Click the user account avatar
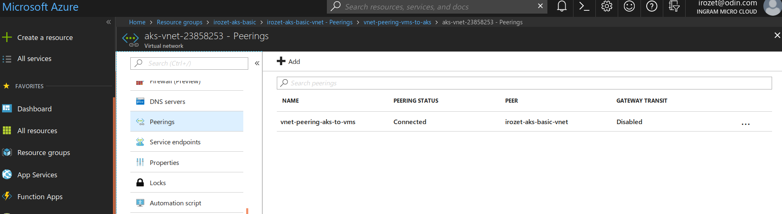 pos(772,7)
